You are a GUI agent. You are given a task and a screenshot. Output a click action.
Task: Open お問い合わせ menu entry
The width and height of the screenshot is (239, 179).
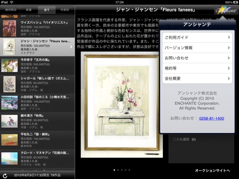197,58
